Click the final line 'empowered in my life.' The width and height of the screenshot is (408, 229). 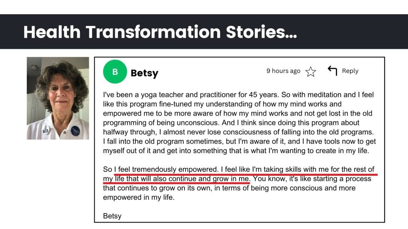click(139, 197)
